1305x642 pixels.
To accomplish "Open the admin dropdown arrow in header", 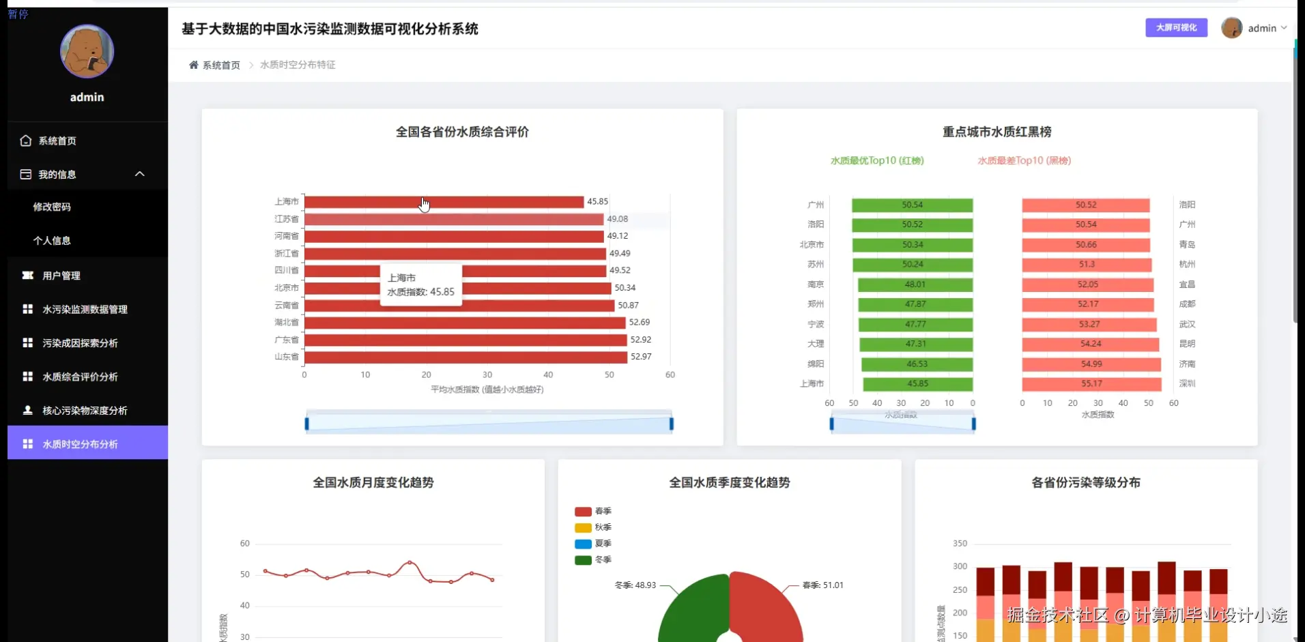I will tap(1284, 28).
